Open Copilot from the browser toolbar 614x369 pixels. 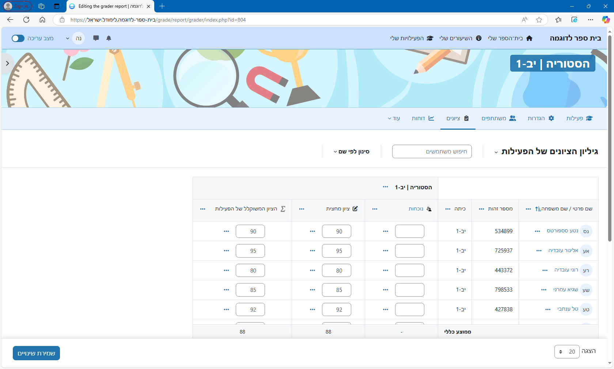(x=606, y=20)
